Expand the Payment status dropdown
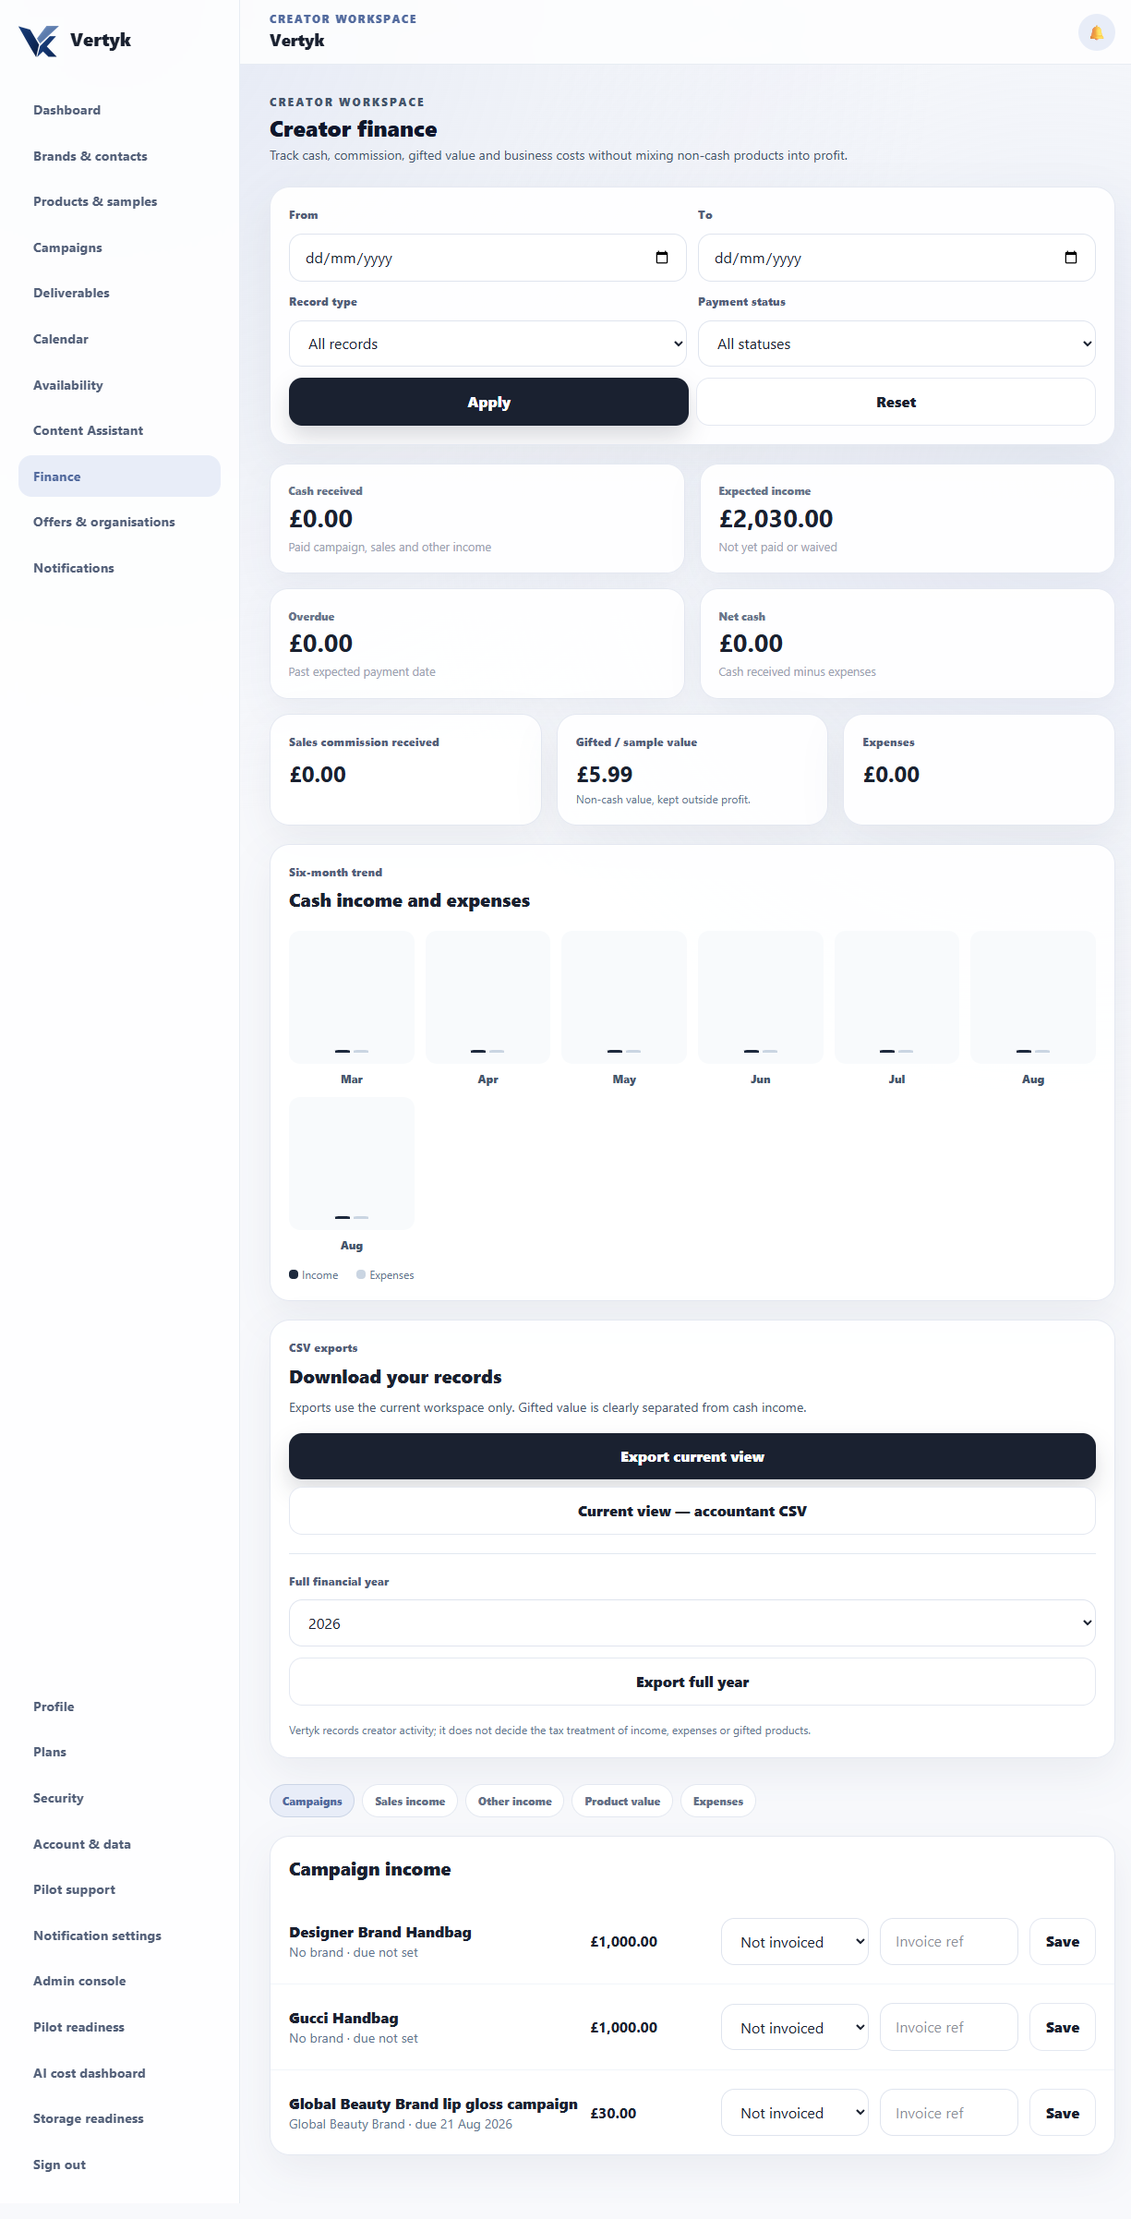The height and width of the screenshot is (2219, 1131). [896, 344]
